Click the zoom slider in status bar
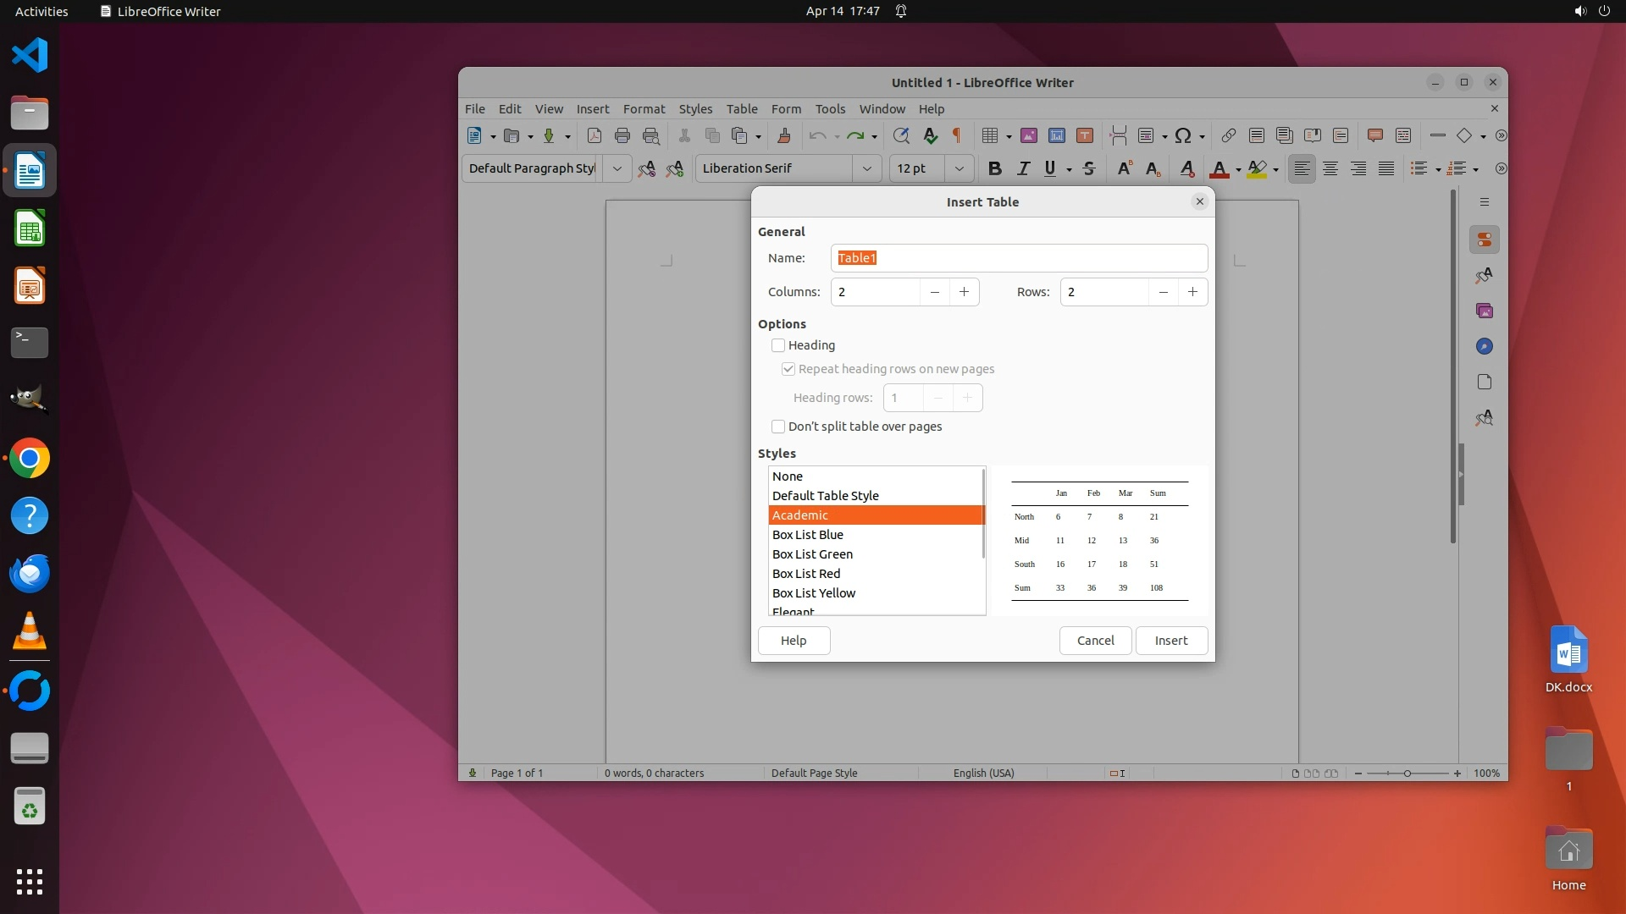The width and height of the screenshot is (1626, 914). (1407, 774)
